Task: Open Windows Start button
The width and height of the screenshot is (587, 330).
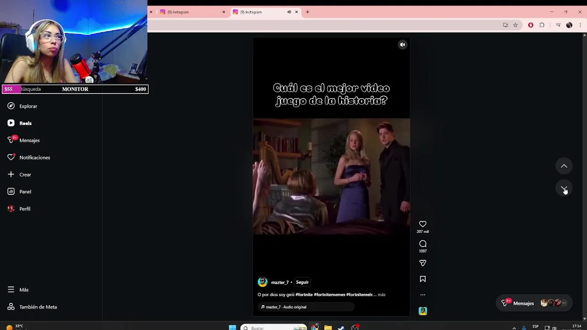Action: 233,327
